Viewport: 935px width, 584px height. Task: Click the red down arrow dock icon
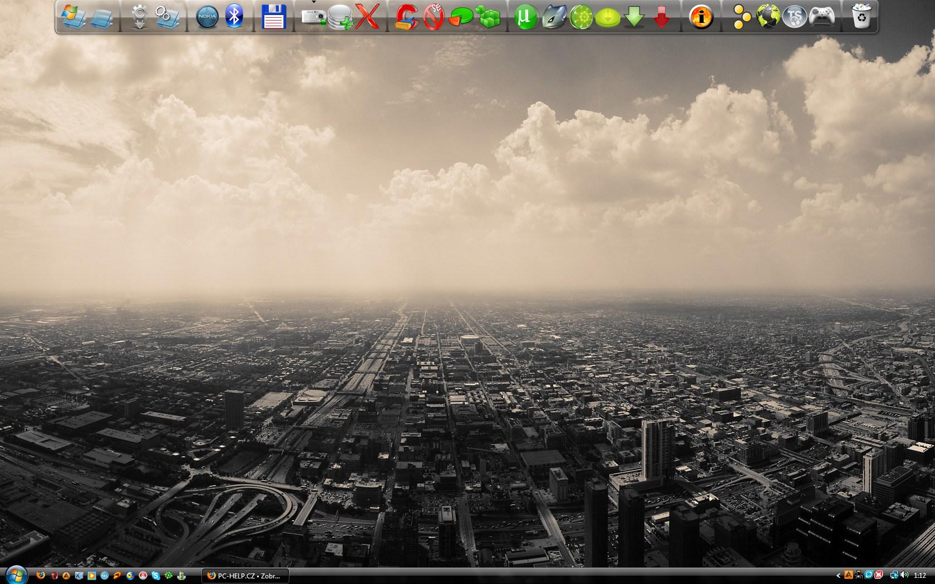point(661,17)
